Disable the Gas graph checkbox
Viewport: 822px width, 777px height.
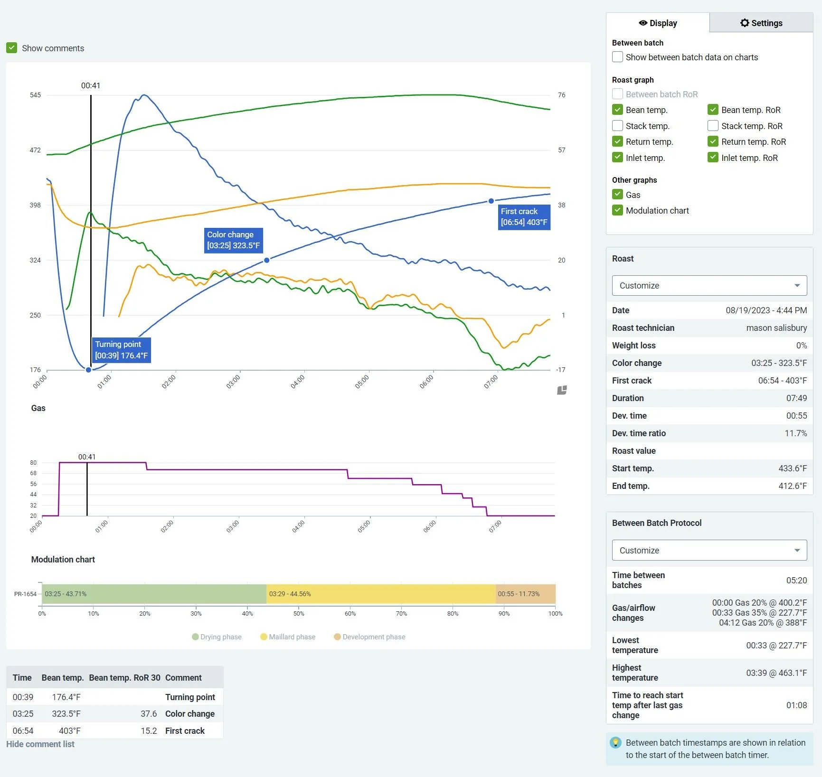point(617,195)
